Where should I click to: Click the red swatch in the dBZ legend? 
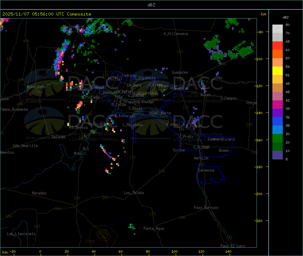click(x=277, y=45)
